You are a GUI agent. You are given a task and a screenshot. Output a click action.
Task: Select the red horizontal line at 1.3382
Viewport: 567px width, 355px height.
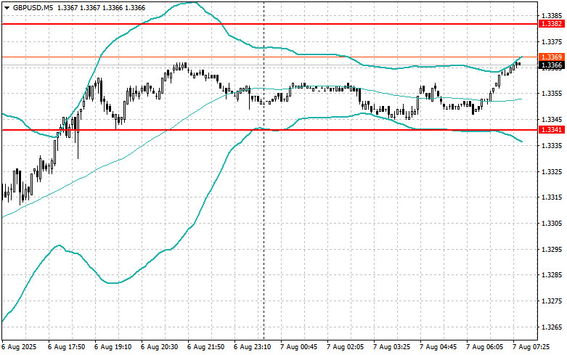[x=270, y=24]
